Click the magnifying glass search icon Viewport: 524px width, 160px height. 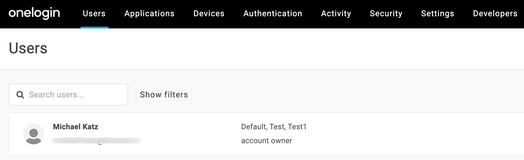[x=20, y=94]
